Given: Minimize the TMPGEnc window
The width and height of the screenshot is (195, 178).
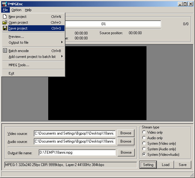Looking at the screenshot, I should (x=180, y=4).
